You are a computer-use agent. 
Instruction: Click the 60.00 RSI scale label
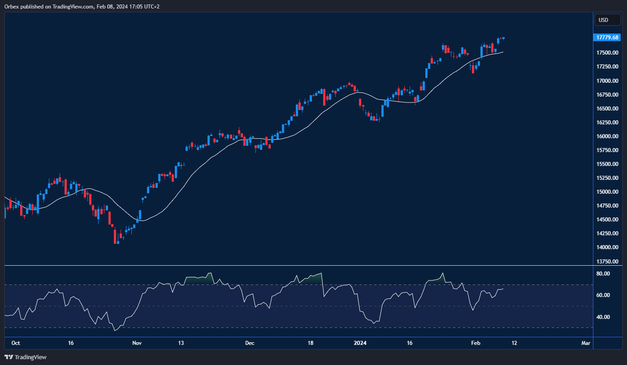pos(603,295)
